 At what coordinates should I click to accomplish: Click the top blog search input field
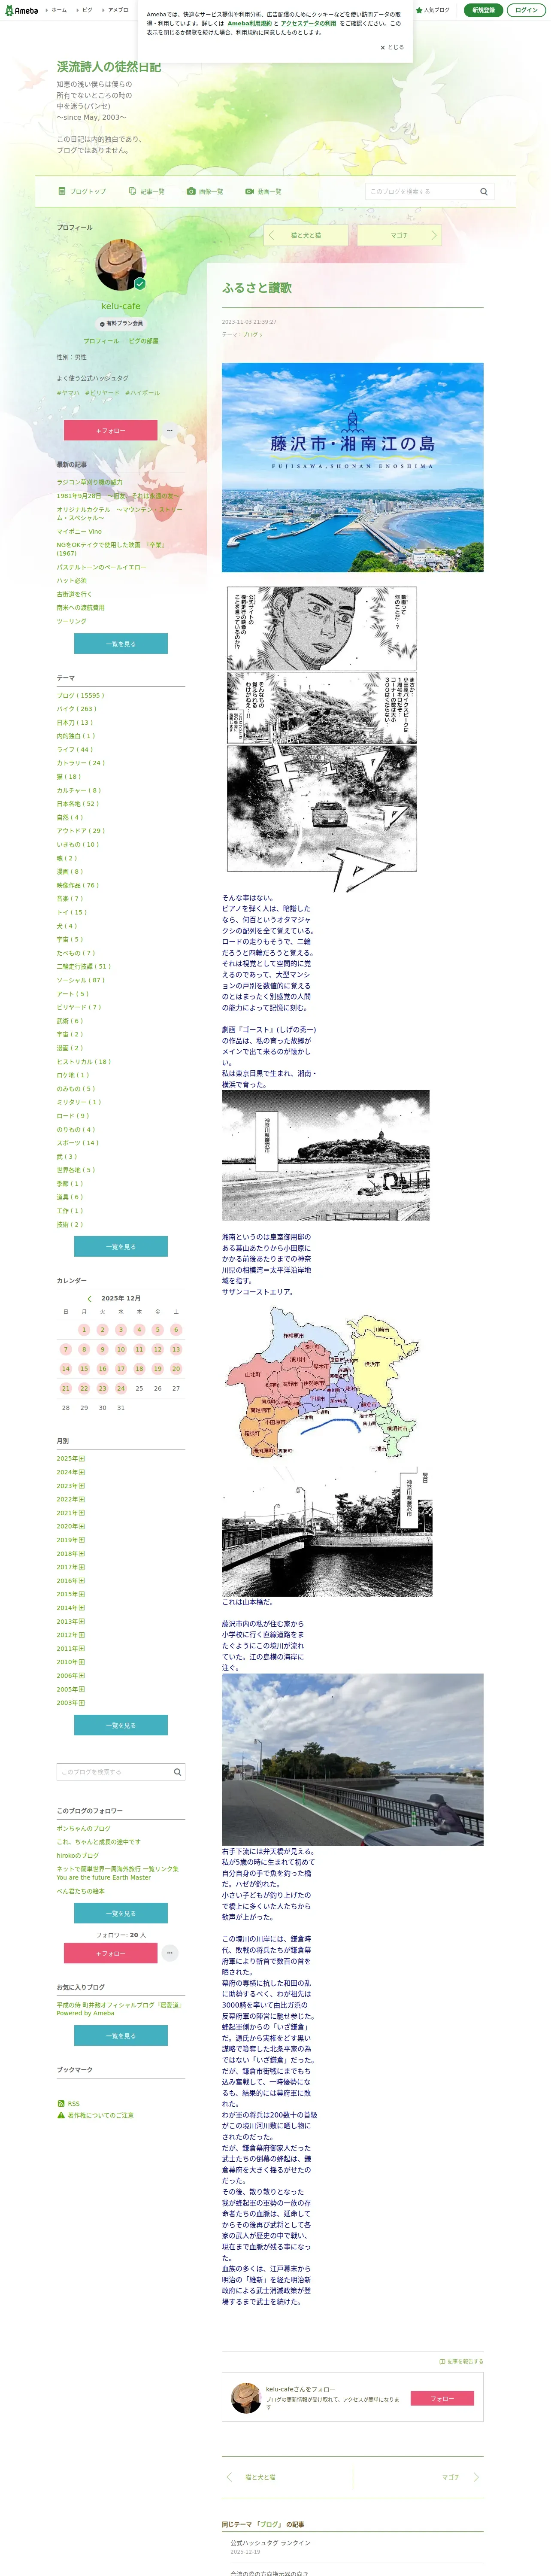(x=421, y=192)
